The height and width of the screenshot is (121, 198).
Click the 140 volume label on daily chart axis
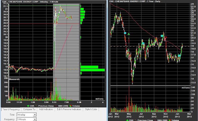coord(193,87)
